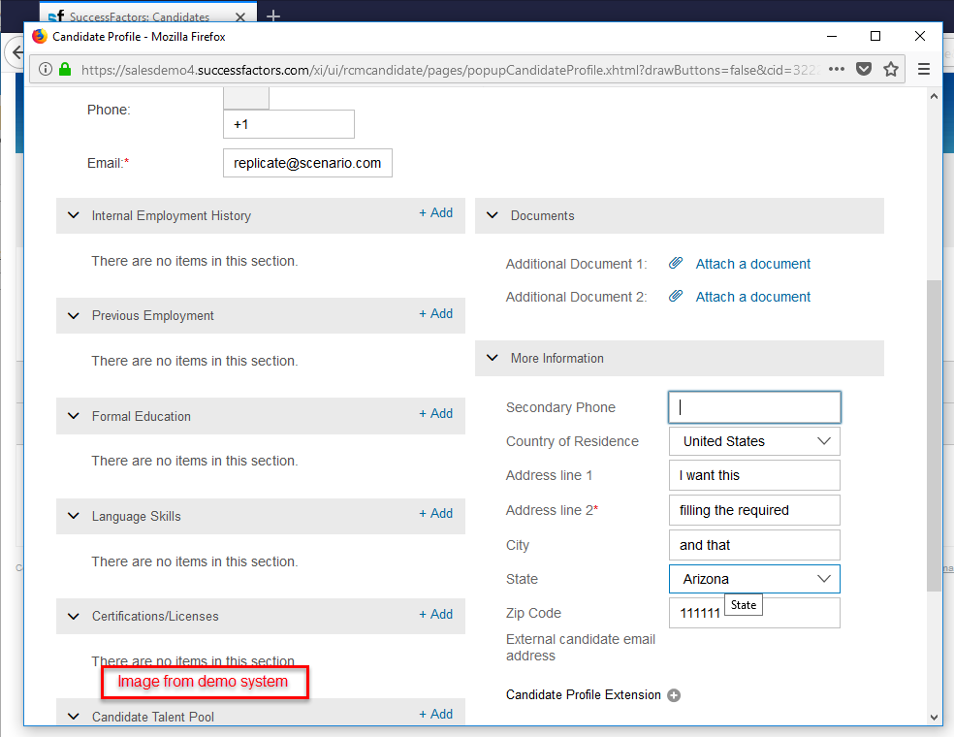Click the Phone field containing +1

288,124
